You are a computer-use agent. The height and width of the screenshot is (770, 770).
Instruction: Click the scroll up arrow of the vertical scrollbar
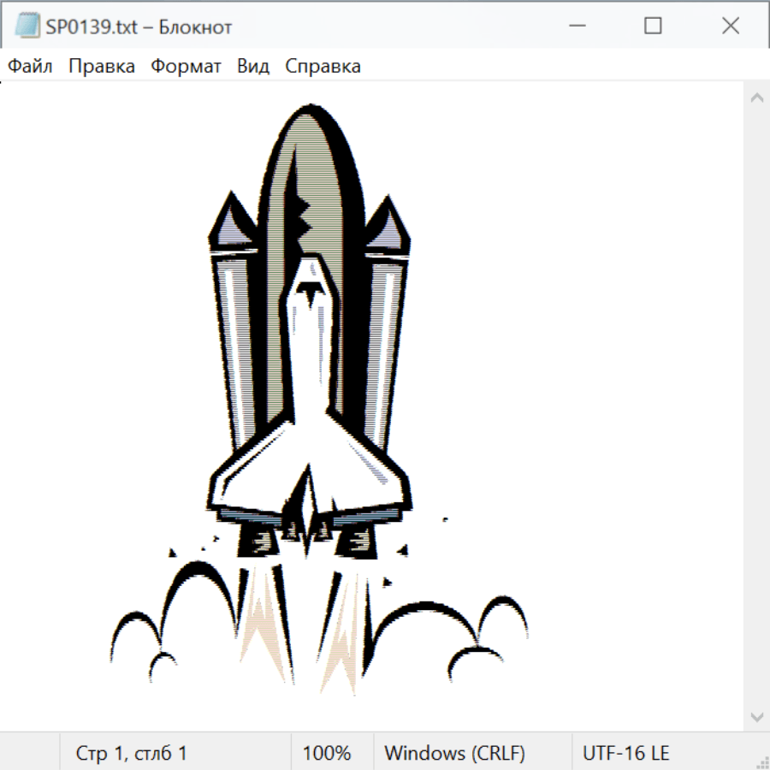tap(756, 98)
